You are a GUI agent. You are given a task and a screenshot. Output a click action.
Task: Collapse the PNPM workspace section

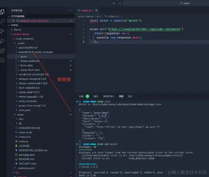coord(41,25)
